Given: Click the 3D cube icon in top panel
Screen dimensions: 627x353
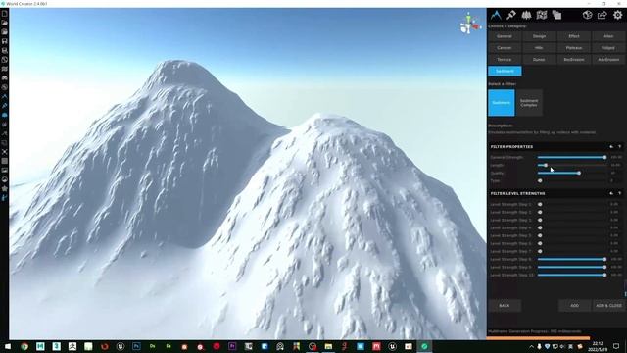Looking at the screenshot, I should (587, 16).
